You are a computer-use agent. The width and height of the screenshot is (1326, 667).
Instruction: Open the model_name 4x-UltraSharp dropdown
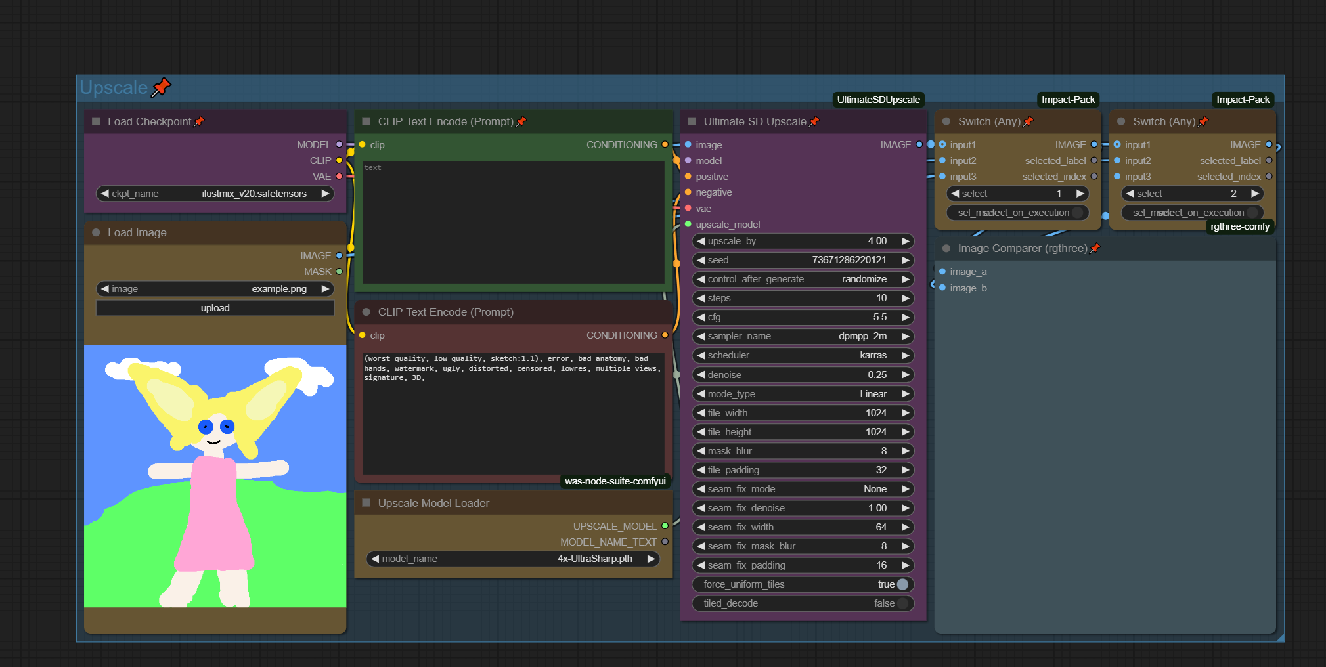[512, 559]
